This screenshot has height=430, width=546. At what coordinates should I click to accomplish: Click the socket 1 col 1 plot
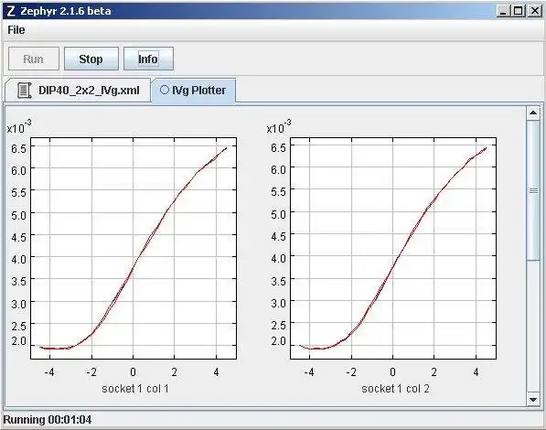pos(134,248)
